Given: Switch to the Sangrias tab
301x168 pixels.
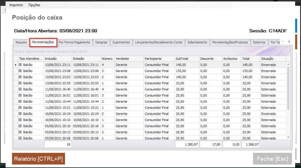Looking at the screenshot, I should click(x=101, y=42).
